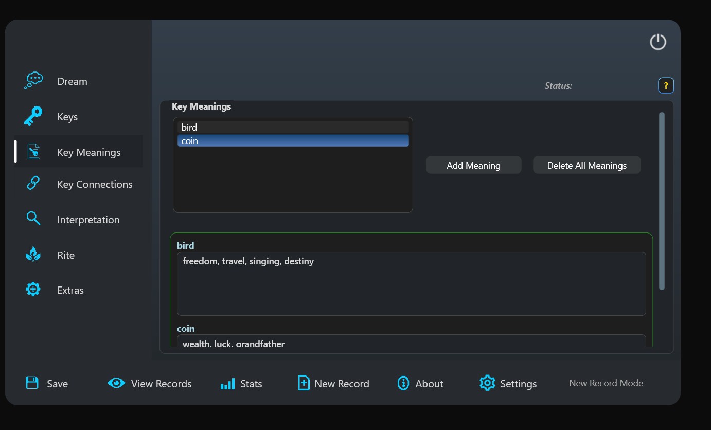Viewport: 711px width, 430px height.
Task: Click the View Records label
Action: tap(162, 384)
